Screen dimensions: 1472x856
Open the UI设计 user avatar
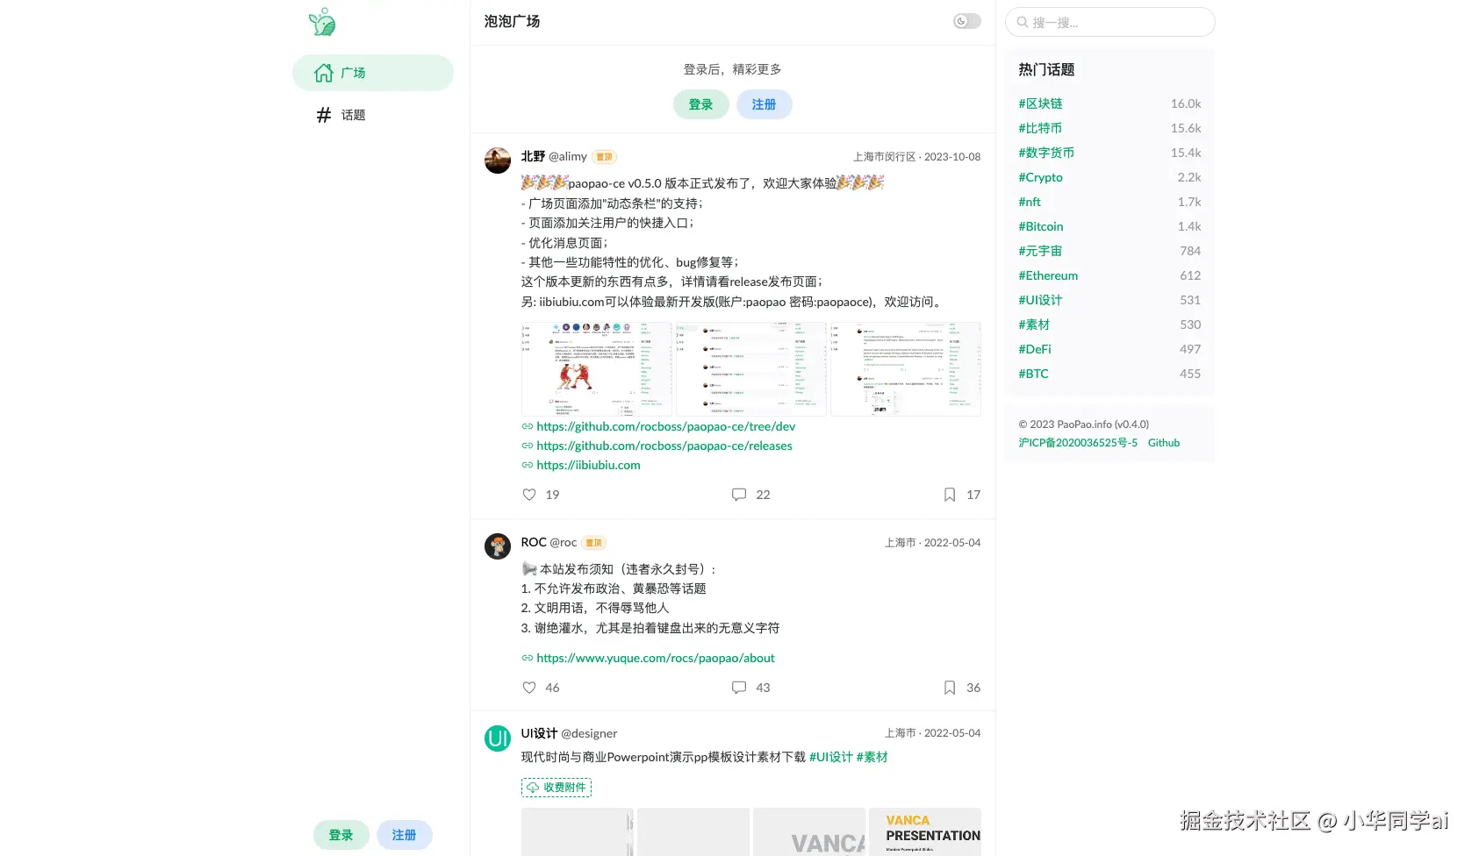498,738
